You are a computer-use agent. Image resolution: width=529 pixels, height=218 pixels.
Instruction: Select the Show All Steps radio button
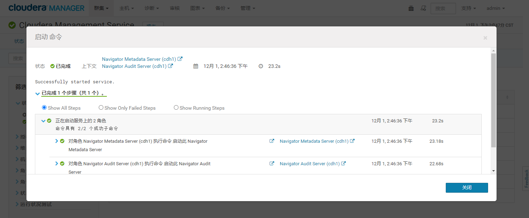44,108
